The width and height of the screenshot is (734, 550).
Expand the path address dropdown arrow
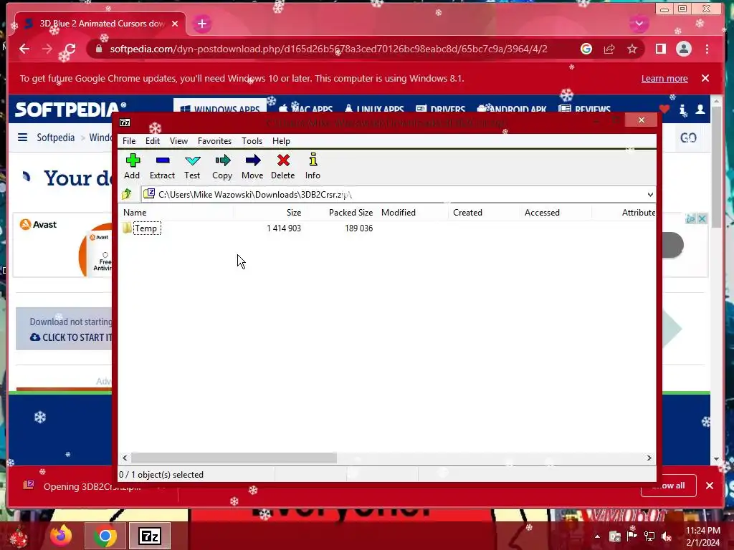(x=650, y=195)
